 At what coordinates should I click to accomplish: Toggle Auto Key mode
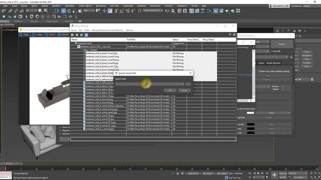click(x=283, y=173)
